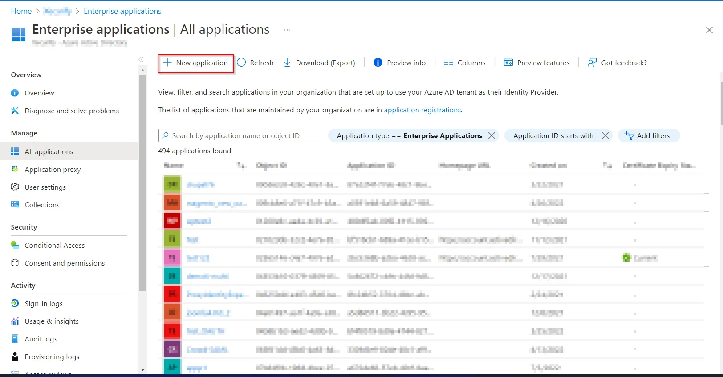Click the plus icon of New application
The width and height of the screenshot is (723, 377).
(167, 63)
